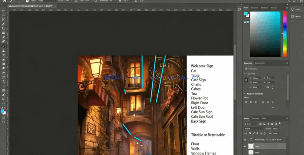Open the Learn panel icon
This screenshot has width=304, height=155.
pyautogui.click(x=292, y=10)
